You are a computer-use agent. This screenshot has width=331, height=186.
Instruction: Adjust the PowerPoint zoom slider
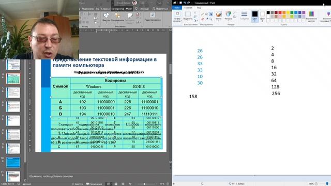pos(144,184)
